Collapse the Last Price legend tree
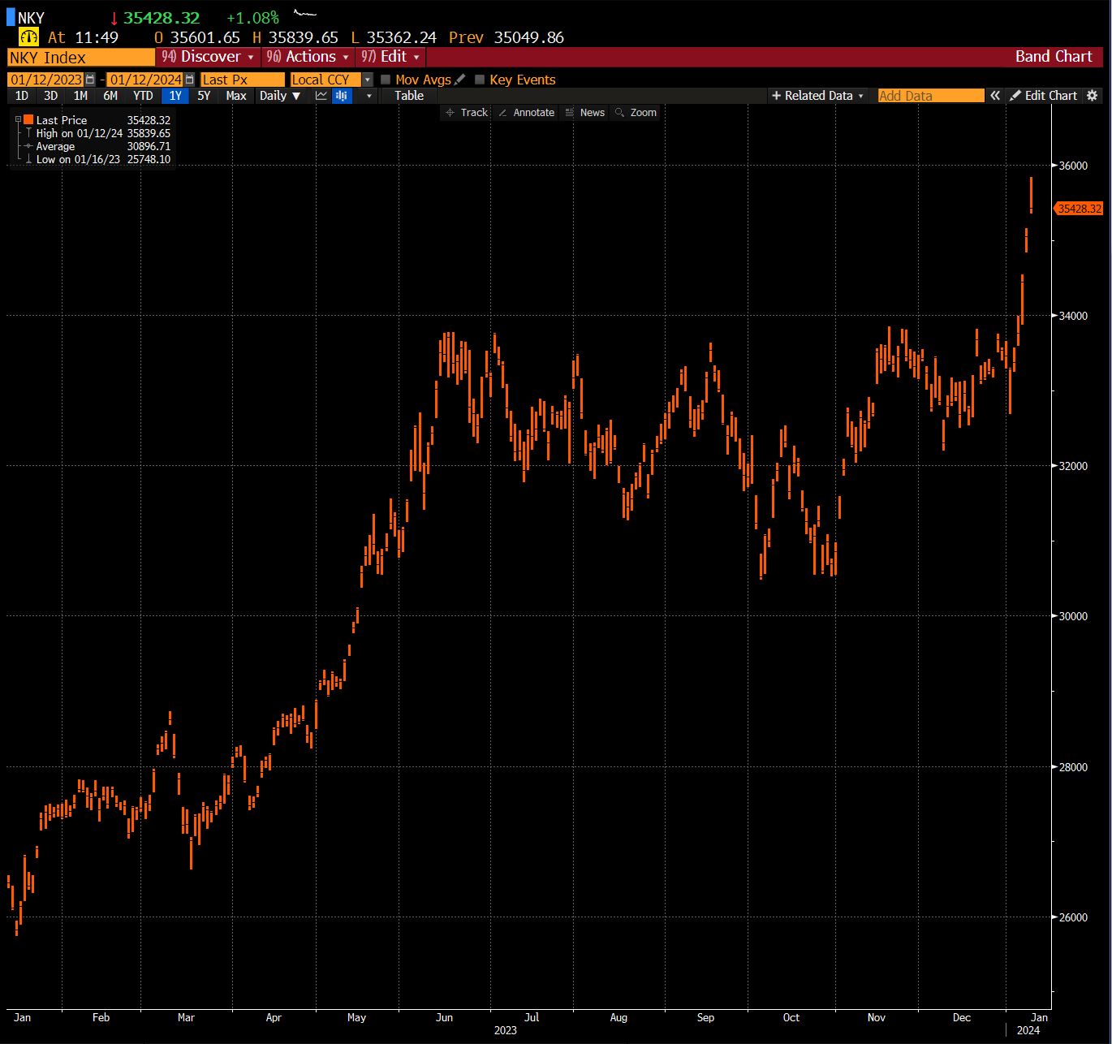Image resolution: width=1112 pixels, height=1044 pixels. [18, 120]
